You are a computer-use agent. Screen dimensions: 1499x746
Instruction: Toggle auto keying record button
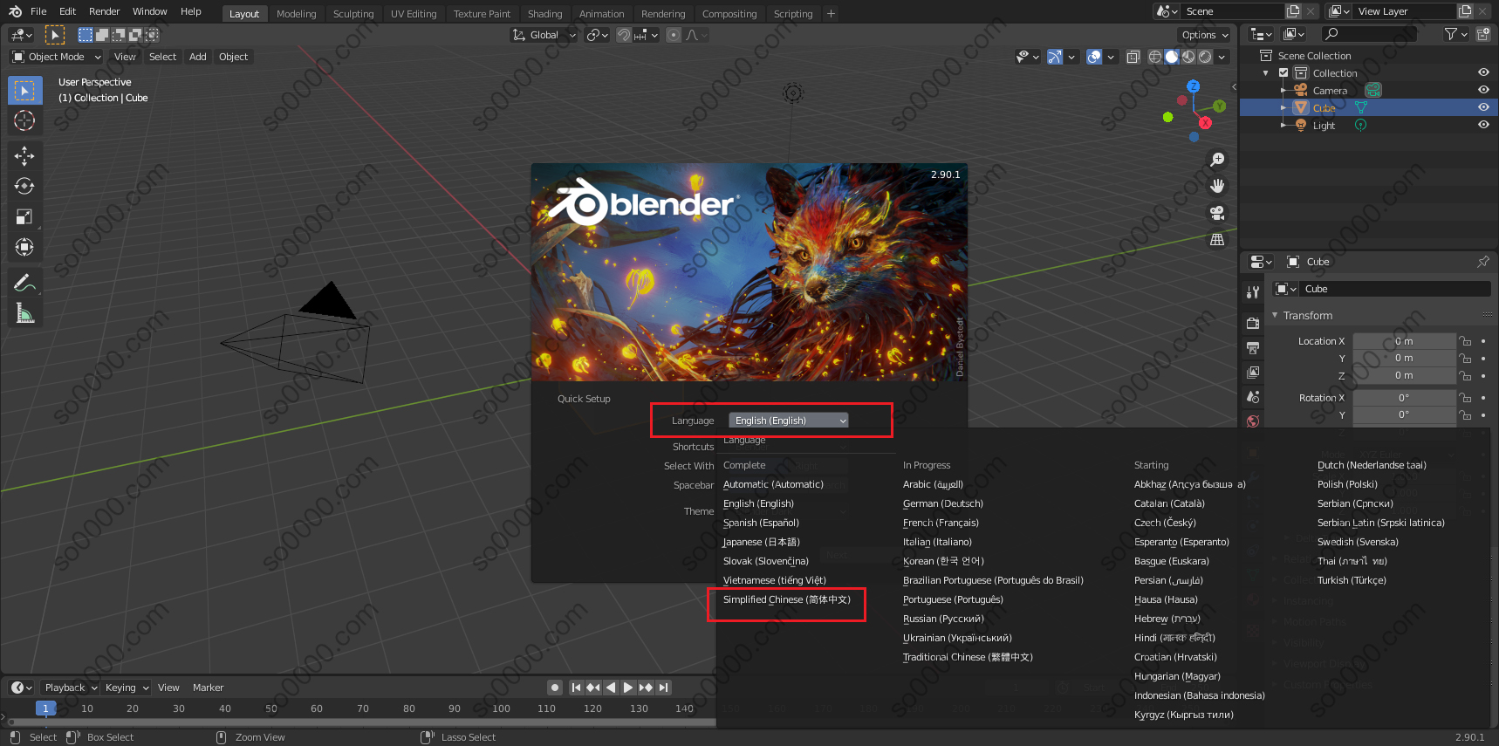point(554,688)
